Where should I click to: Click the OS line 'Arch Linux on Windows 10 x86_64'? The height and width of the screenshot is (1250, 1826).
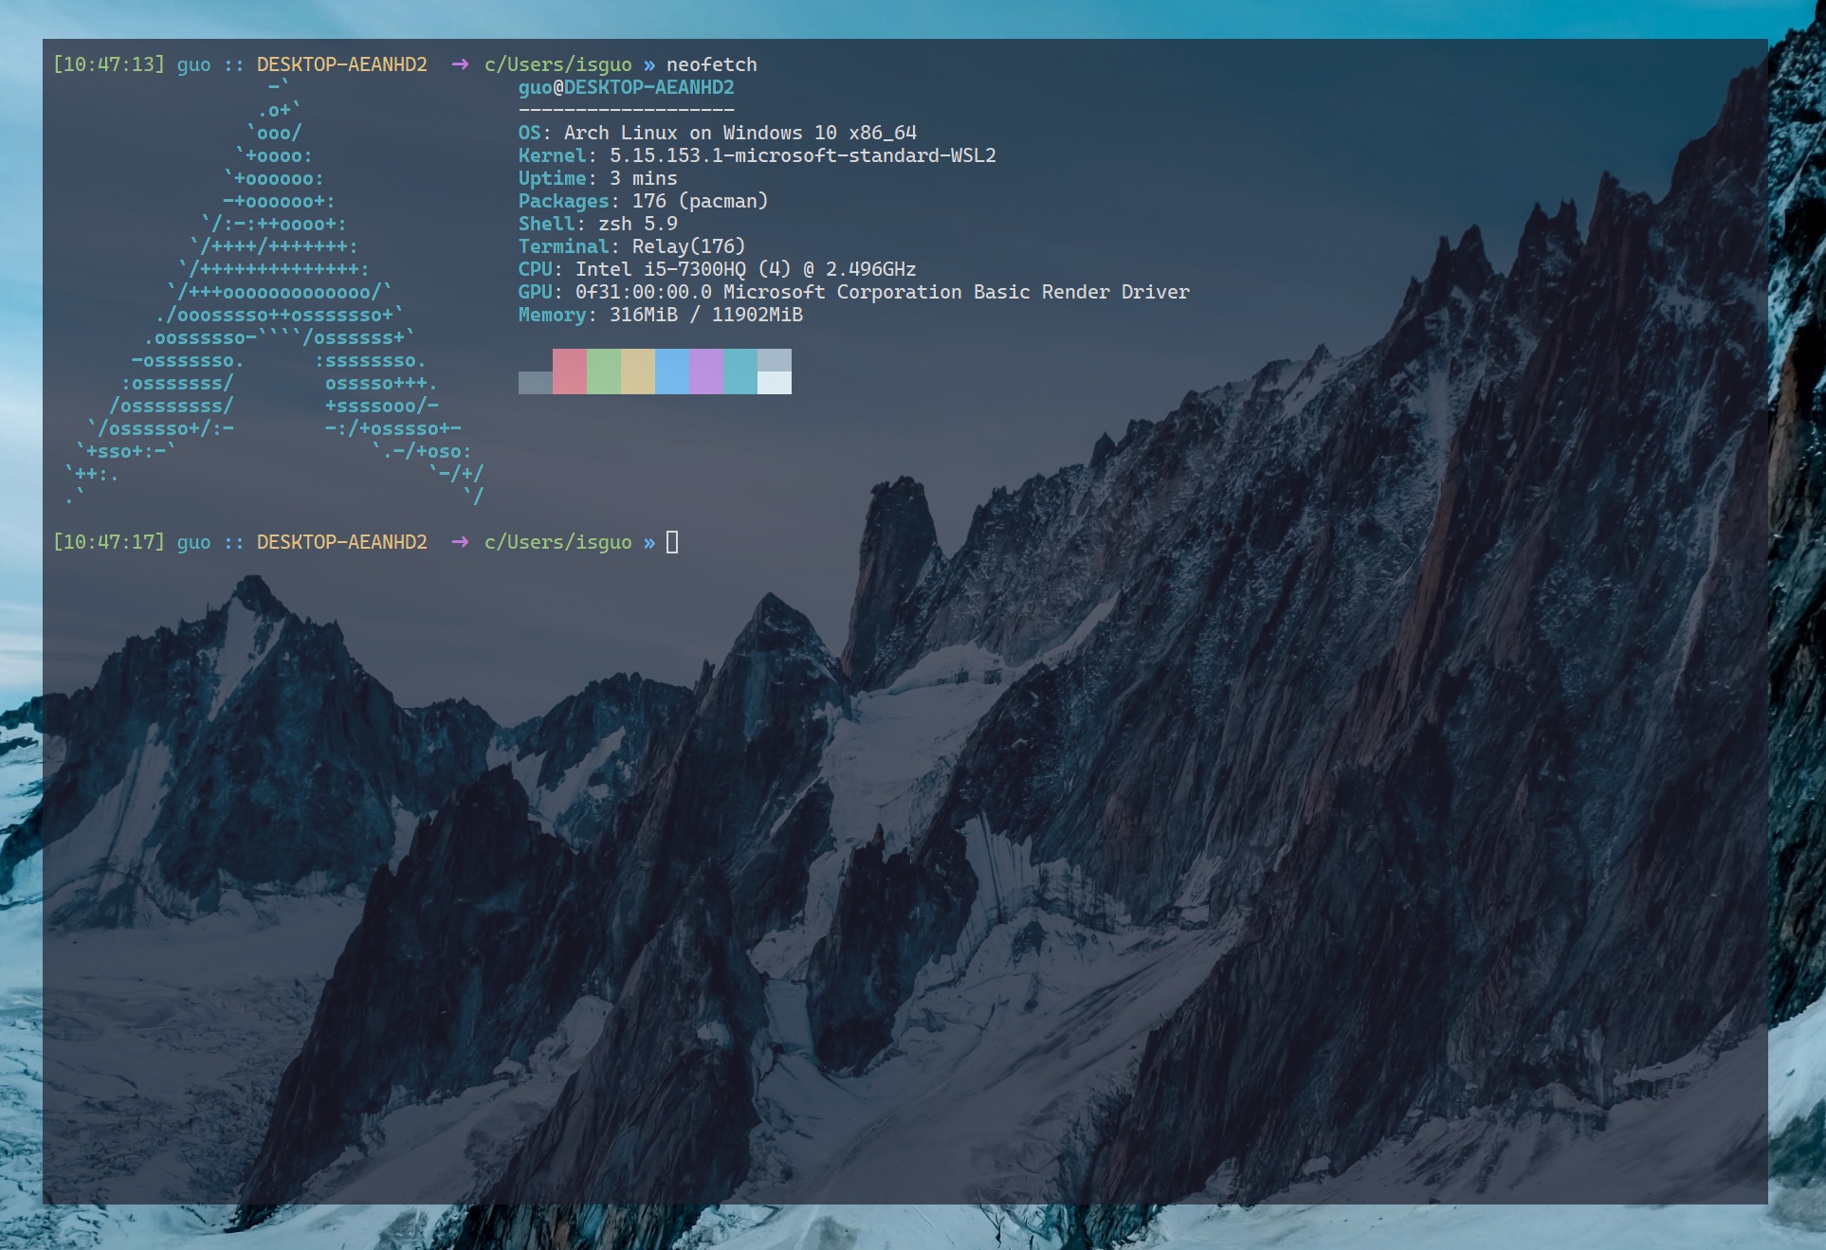coord(717,133)
